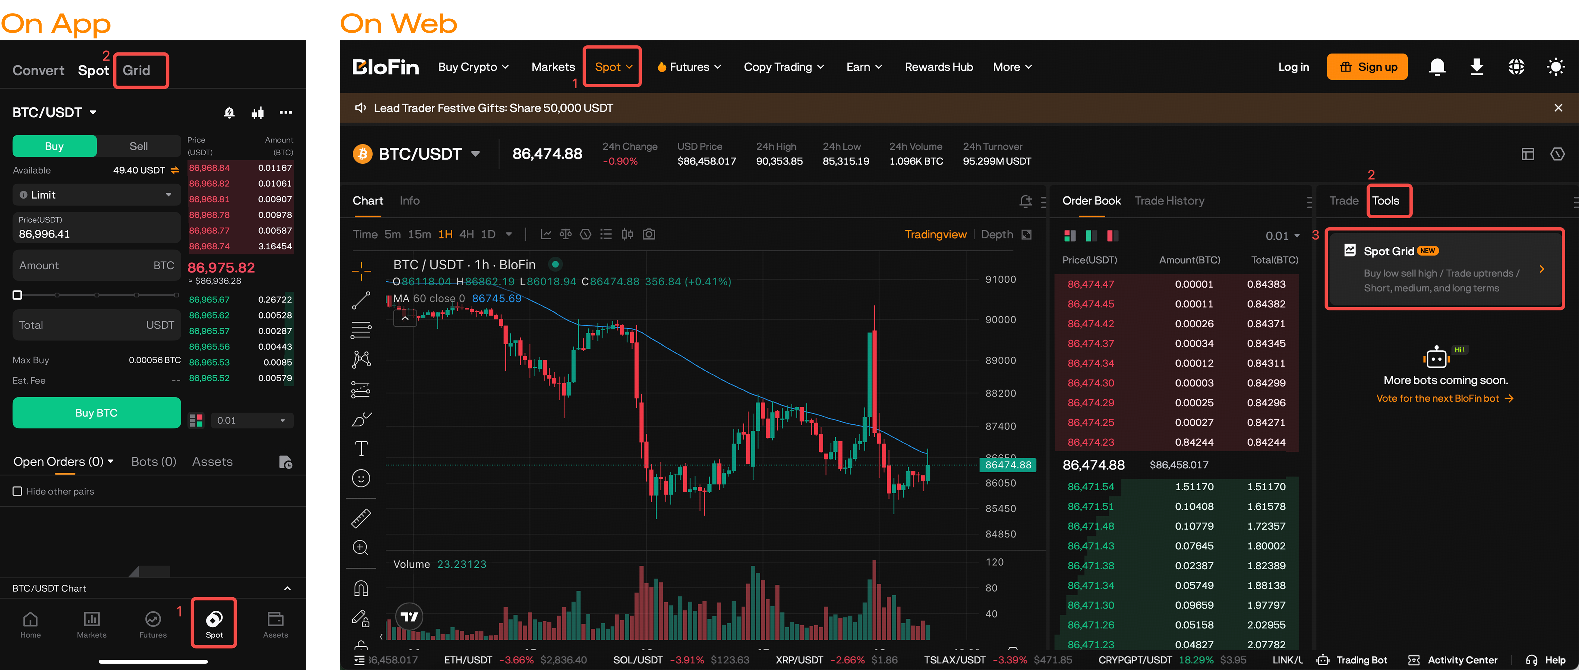Click the Price(USDT) input field
This screenshot has width=1579, height=670.
tap(96, 227)
